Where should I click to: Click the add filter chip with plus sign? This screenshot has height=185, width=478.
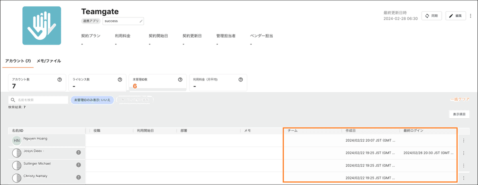[135, 100]
